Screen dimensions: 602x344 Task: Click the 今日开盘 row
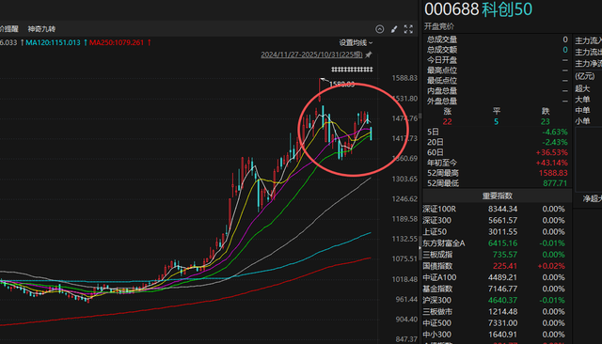tap(498, 60)
